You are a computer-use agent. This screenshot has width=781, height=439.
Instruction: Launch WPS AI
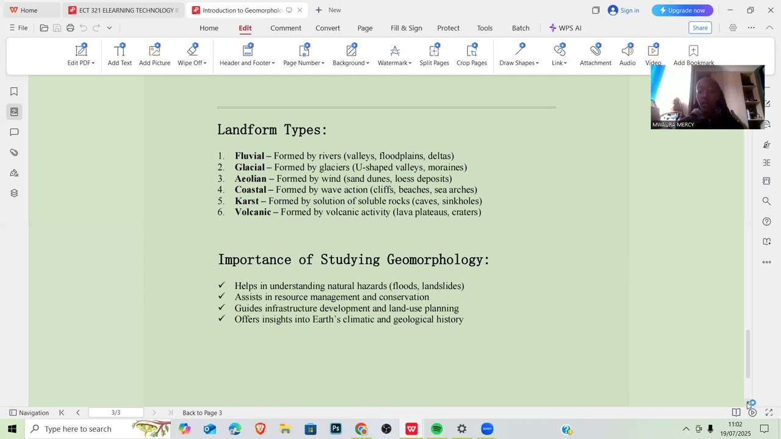point(565,28)
